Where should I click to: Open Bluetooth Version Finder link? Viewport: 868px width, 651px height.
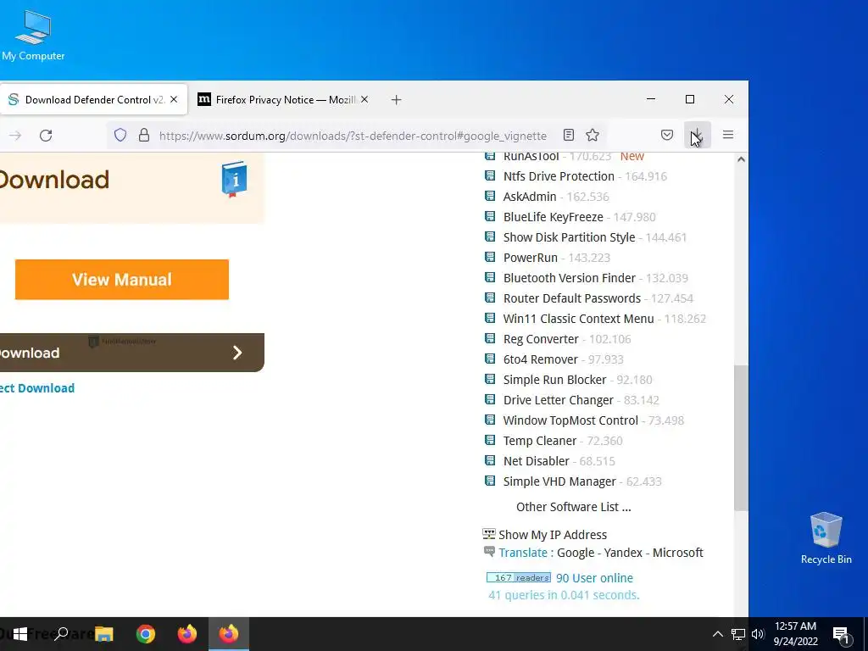pos(569,278)
